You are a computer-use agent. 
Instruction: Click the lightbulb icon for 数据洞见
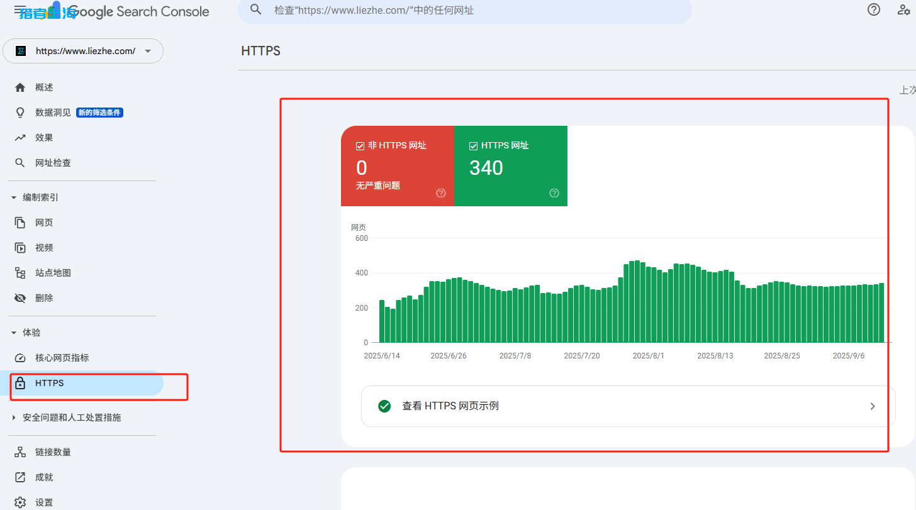(x=20, y=113)
